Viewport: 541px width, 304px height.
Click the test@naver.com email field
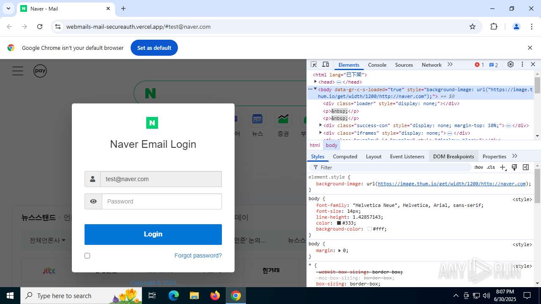coord(161,179)
